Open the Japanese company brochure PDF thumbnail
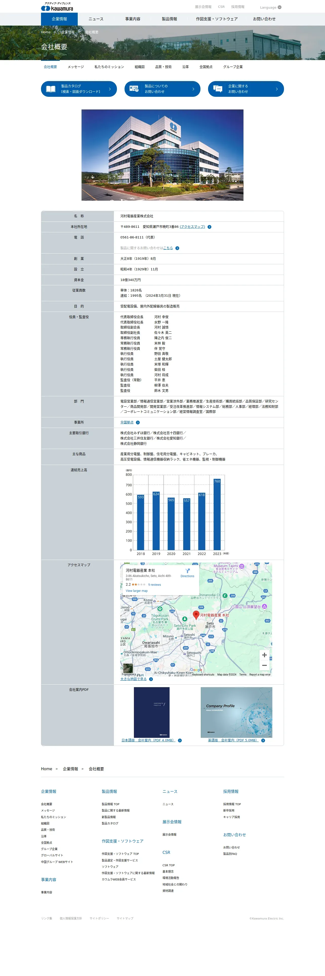The width and height of the screenshot is (325, 976). click(152, 712)
